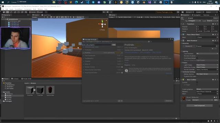
Task: Toggle the Mesh Renderer enabled checkbox
Action: click(186, 41)
